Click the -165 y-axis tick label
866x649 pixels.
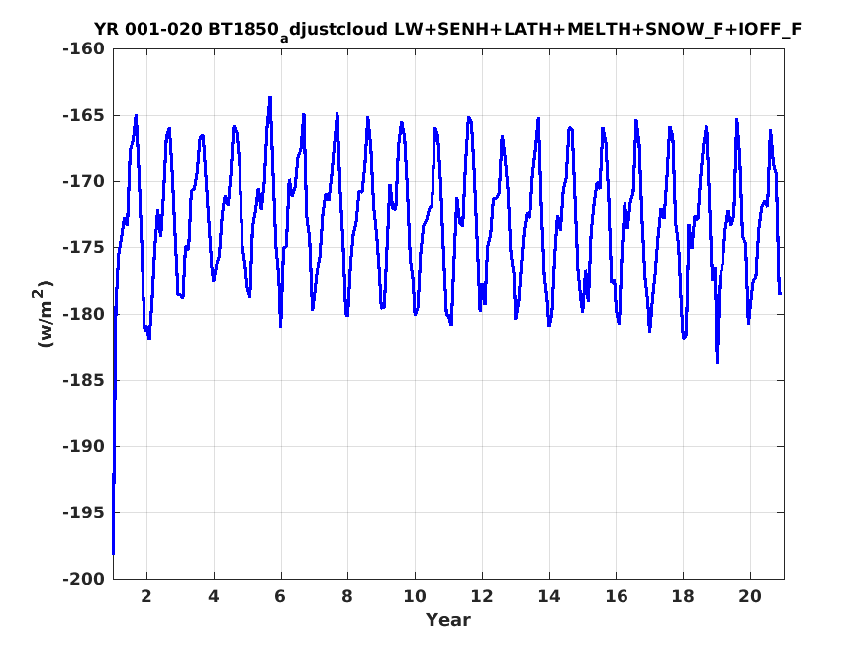[83, 116]
